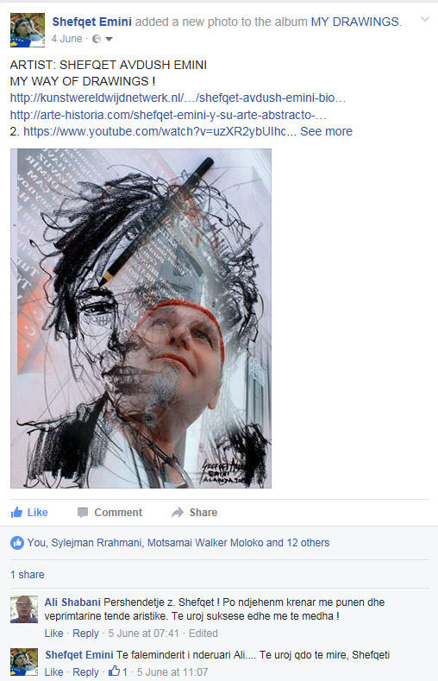Click the Like thumbs-up icon under the photo
The image size is (438, 681).
[x=16, y=513]
